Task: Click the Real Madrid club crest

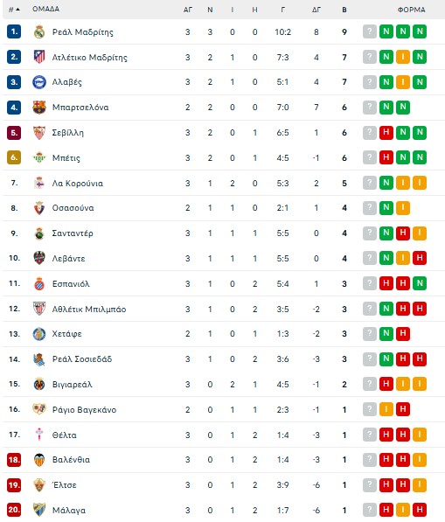Action: coord(39,32)
